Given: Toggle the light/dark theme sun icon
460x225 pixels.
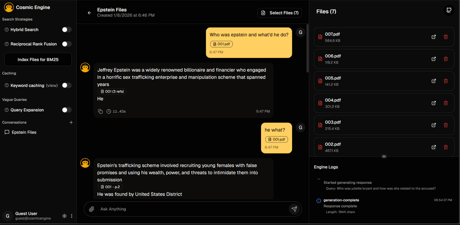Looking at the screenshot, I should coord(64,216).
